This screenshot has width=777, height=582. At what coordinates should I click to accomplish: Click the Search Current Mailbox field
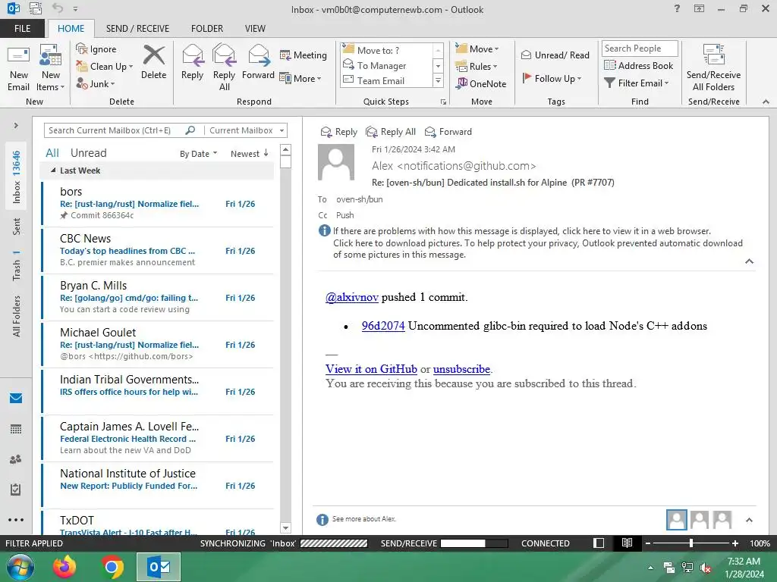(115, 130)
